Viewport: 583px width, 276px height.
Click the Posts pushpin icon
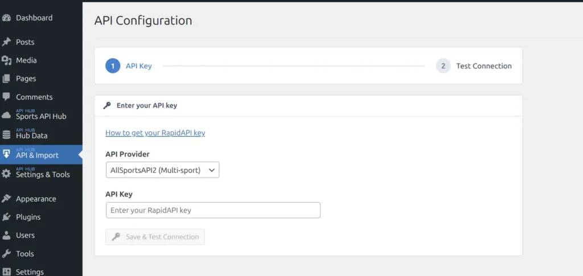6,42
